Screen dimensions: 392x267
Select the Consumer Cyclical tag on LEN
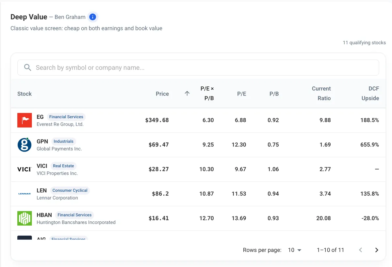[70, 190]
